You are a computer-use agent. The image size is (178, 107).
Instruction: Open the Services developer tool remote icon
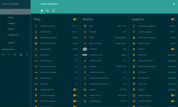click(x=3, y=55)
